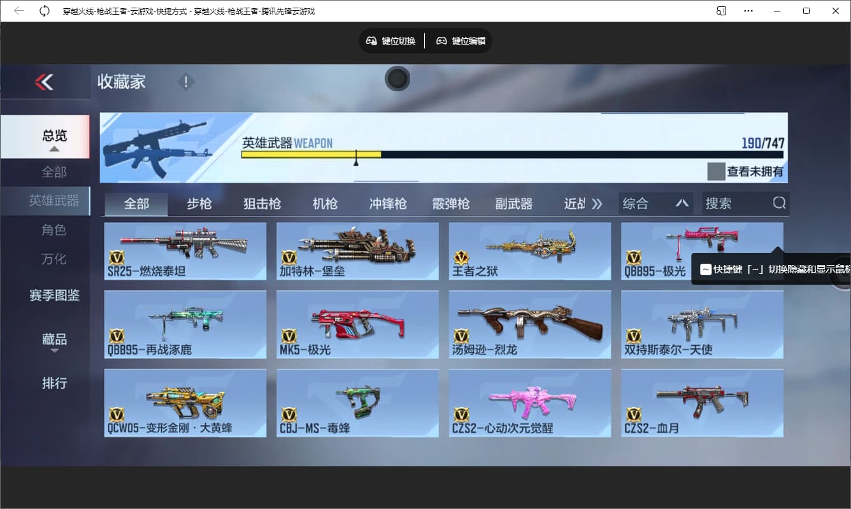Viewport: 851px width, 509px height.
Task: Select 总览 in the left sidebar
Action: [45, 136]
